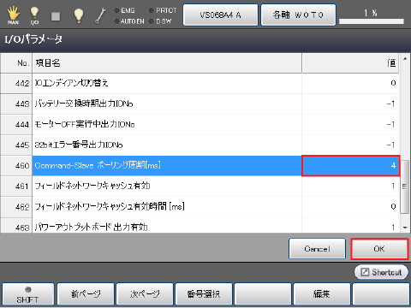Select the 各軸 W0 T0 mode button
This screenshot has width=411, height=308.
point(298,15)
